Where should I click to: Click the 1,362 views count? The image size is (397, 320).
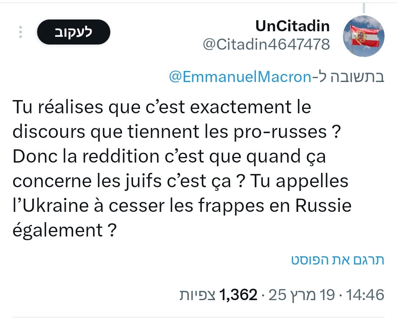point(238,295)
